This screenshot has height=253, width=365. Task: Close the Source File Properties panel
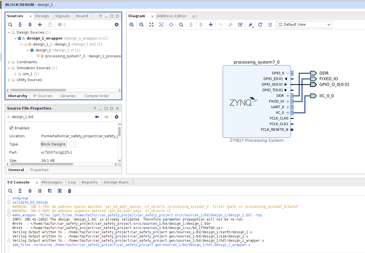point(118,108)
